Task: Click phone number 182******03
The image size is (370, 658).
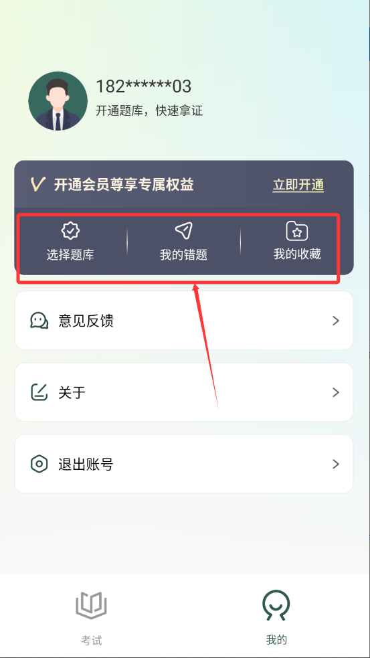Action: (x=143, y=86)
